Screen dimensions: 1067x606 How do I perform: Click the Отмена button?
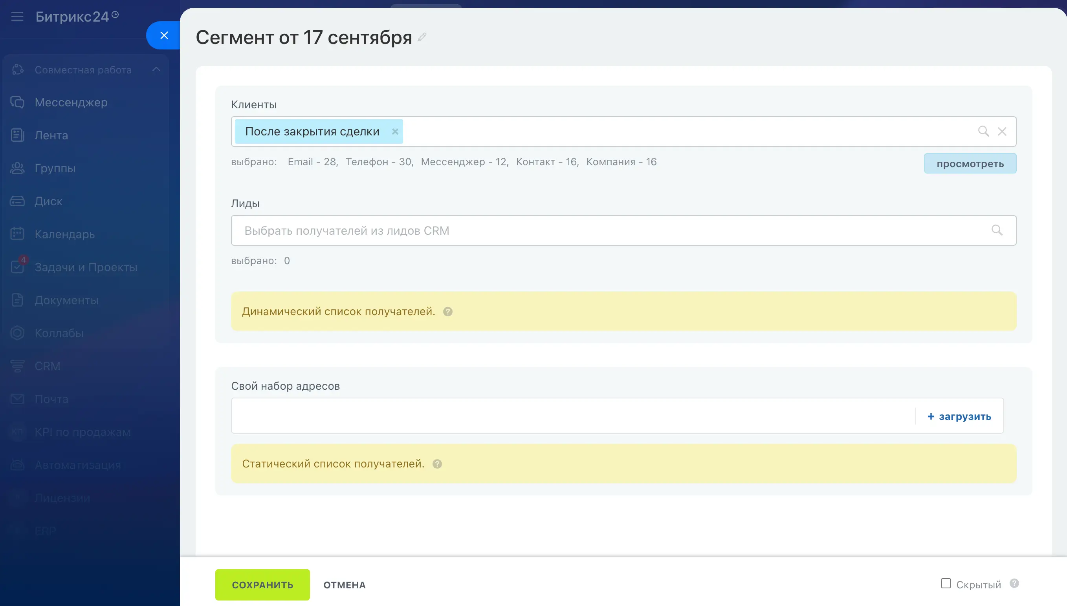coord(345,585)
